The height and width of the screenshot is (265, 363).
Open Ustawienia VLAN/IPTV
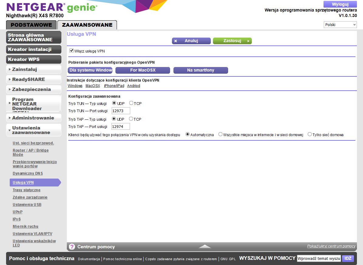[x=33, y=234]
